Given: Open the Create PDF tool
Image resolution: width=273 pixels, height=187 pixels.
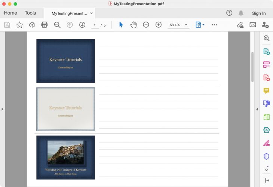Looking at the screenshot, I should pos(266,78).
